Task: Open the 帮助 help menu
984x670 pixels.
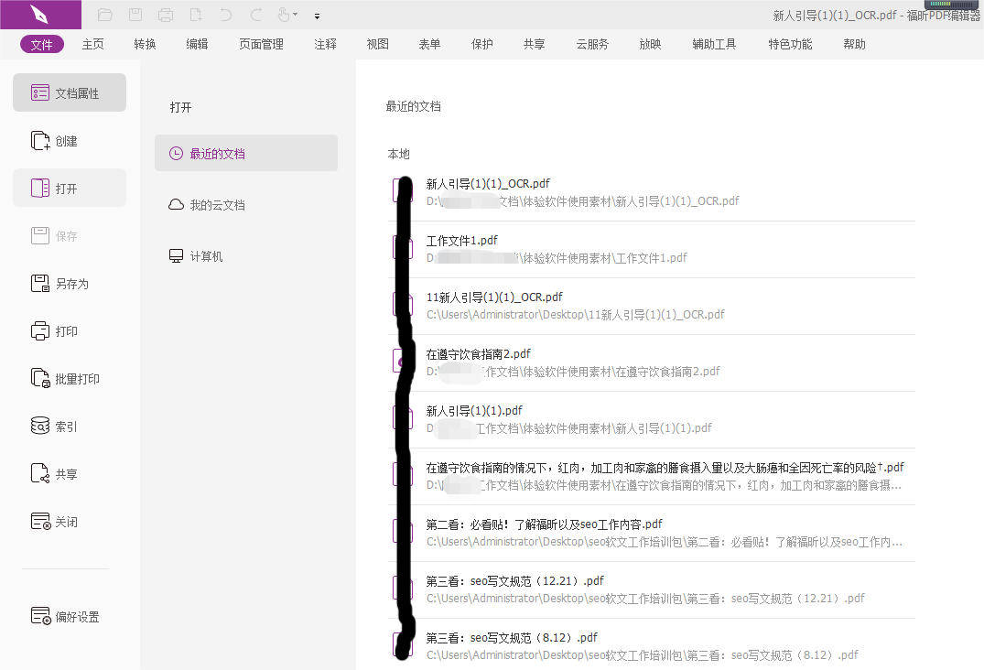Action: pyautogui.click(x=854, y=43)
